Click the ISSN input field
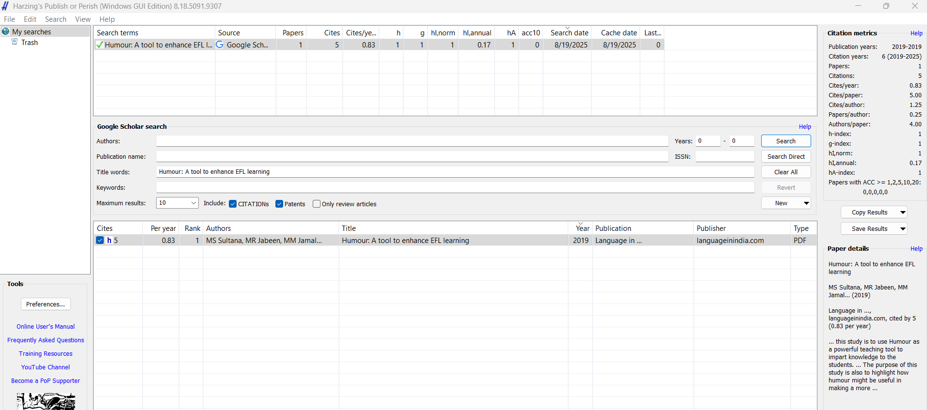The image size is (927, 410). click(x=725, y=156)
